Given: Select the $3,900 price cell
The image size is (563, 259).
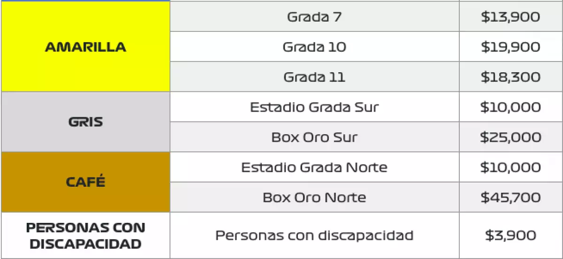Looking at the screenshot, I should click(x=510, y=235).
